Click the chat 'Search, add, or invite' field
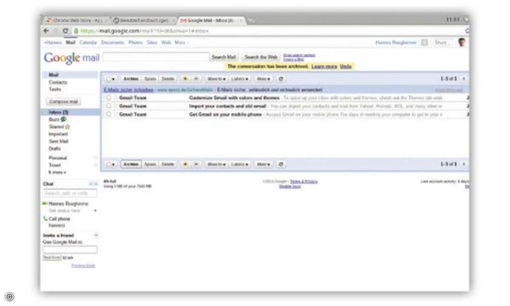The height and width of the screenshot is (306, 510). 70,193
